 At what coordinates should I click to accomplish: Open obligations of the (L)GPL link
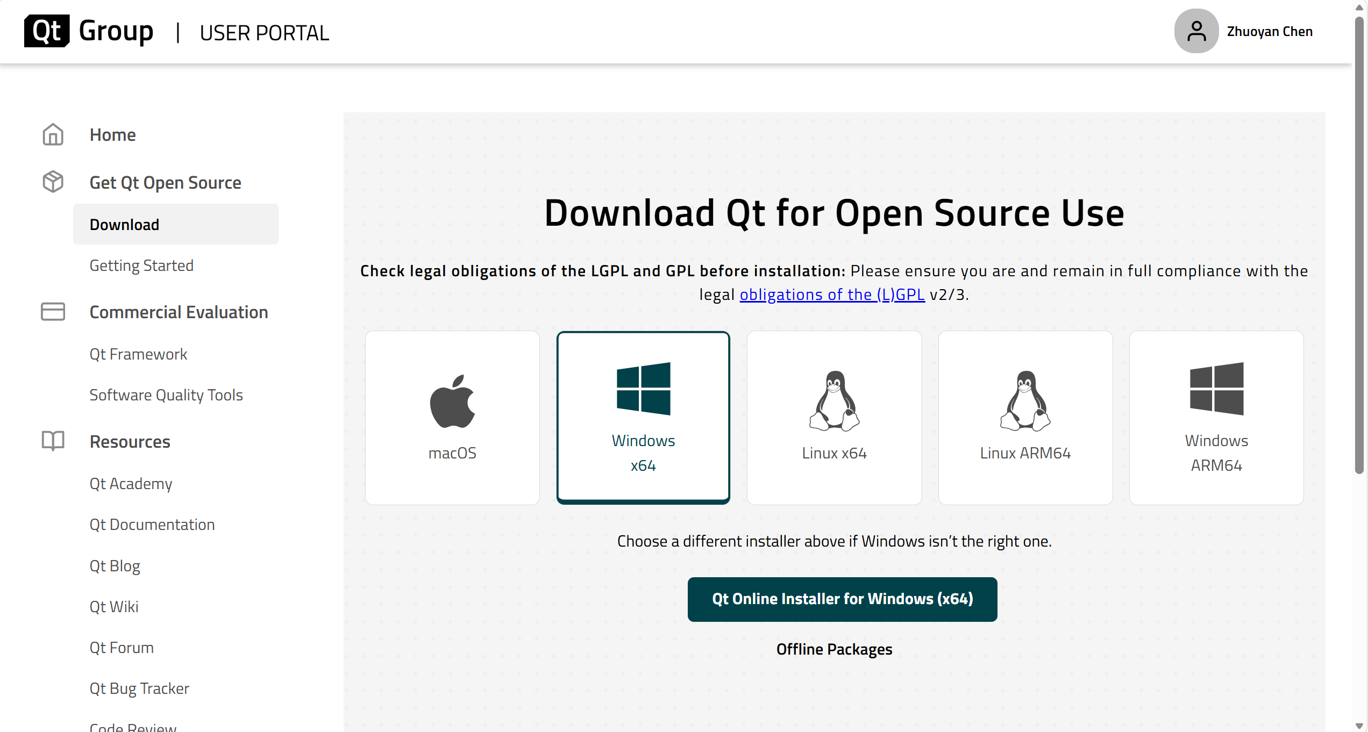(x=832, y=295)
